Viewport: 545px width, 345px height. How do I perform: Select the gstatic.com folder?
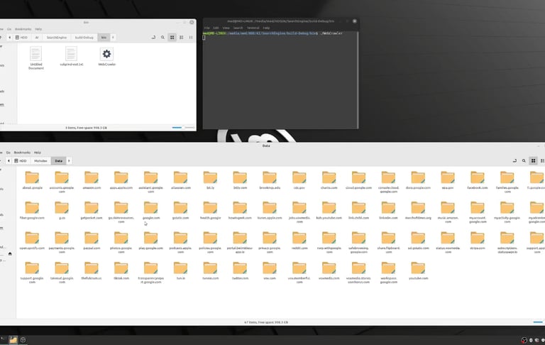tap(180, 210)
